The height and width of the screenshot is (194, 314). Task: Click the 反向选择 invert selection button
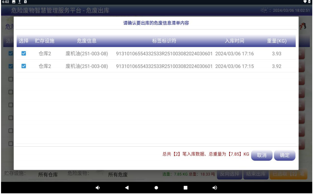[230, 174]
